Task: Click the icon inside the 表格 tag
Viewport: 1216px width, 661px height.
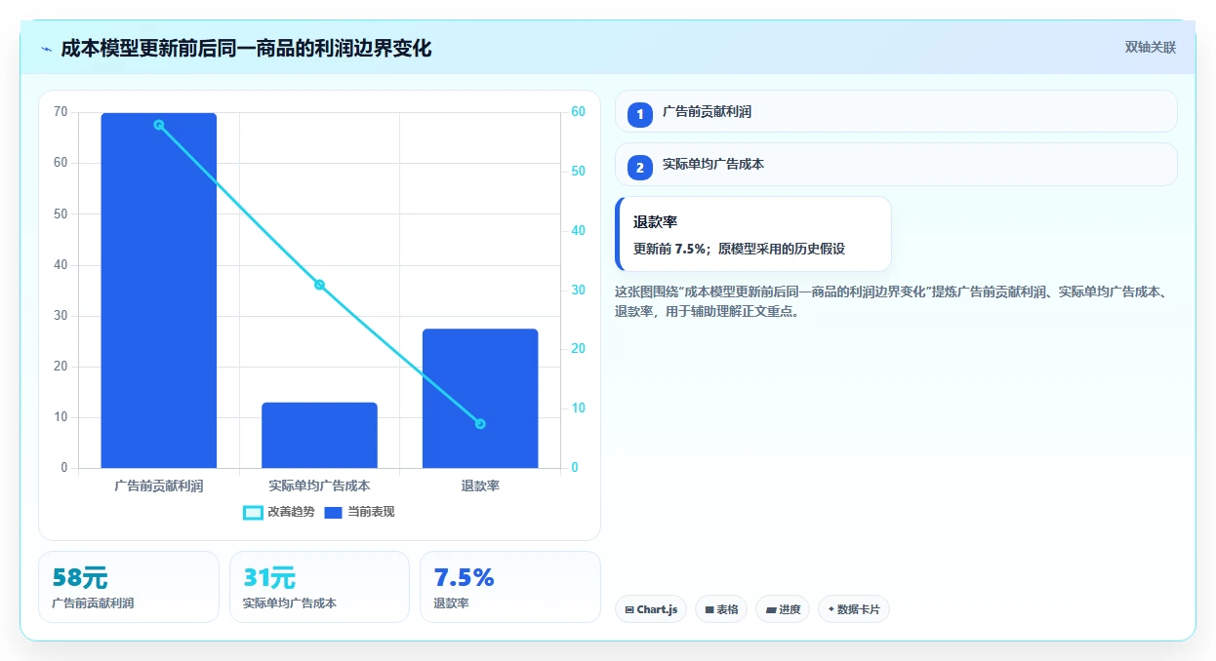Action: coord(709,610)
